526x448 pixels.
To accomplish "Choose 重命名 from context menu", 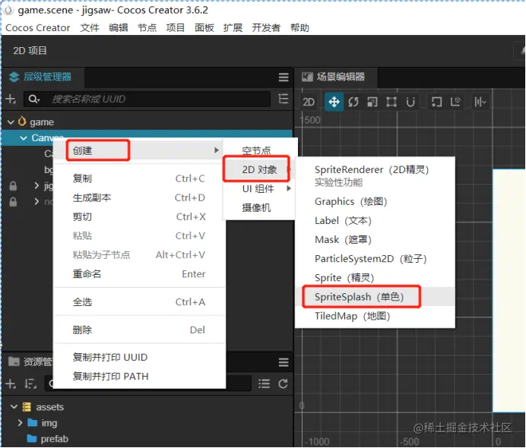I will (139, 274).
